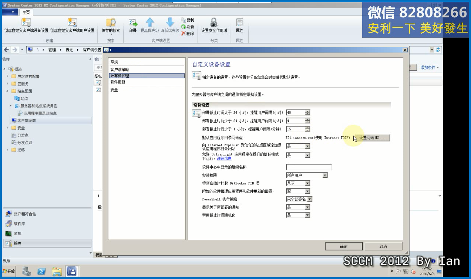This screenshot has height=279, width=471.
Task: Select 计算机代理 in the dialog settings list
Action: point(147,76)
